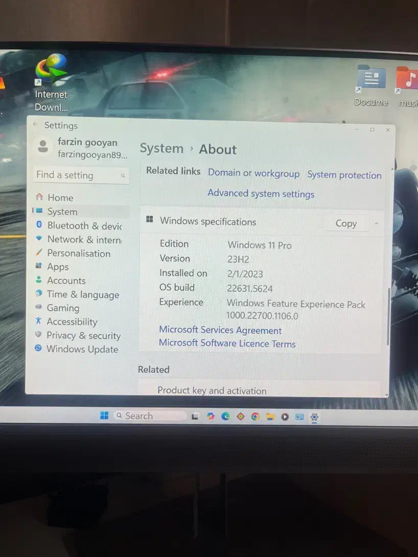Open Microsoft Software Licence Terms link

(x=227, y=343)
